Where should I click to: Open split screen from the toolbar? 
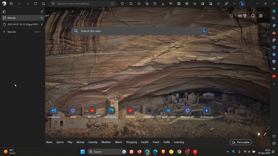pos(131,3)
